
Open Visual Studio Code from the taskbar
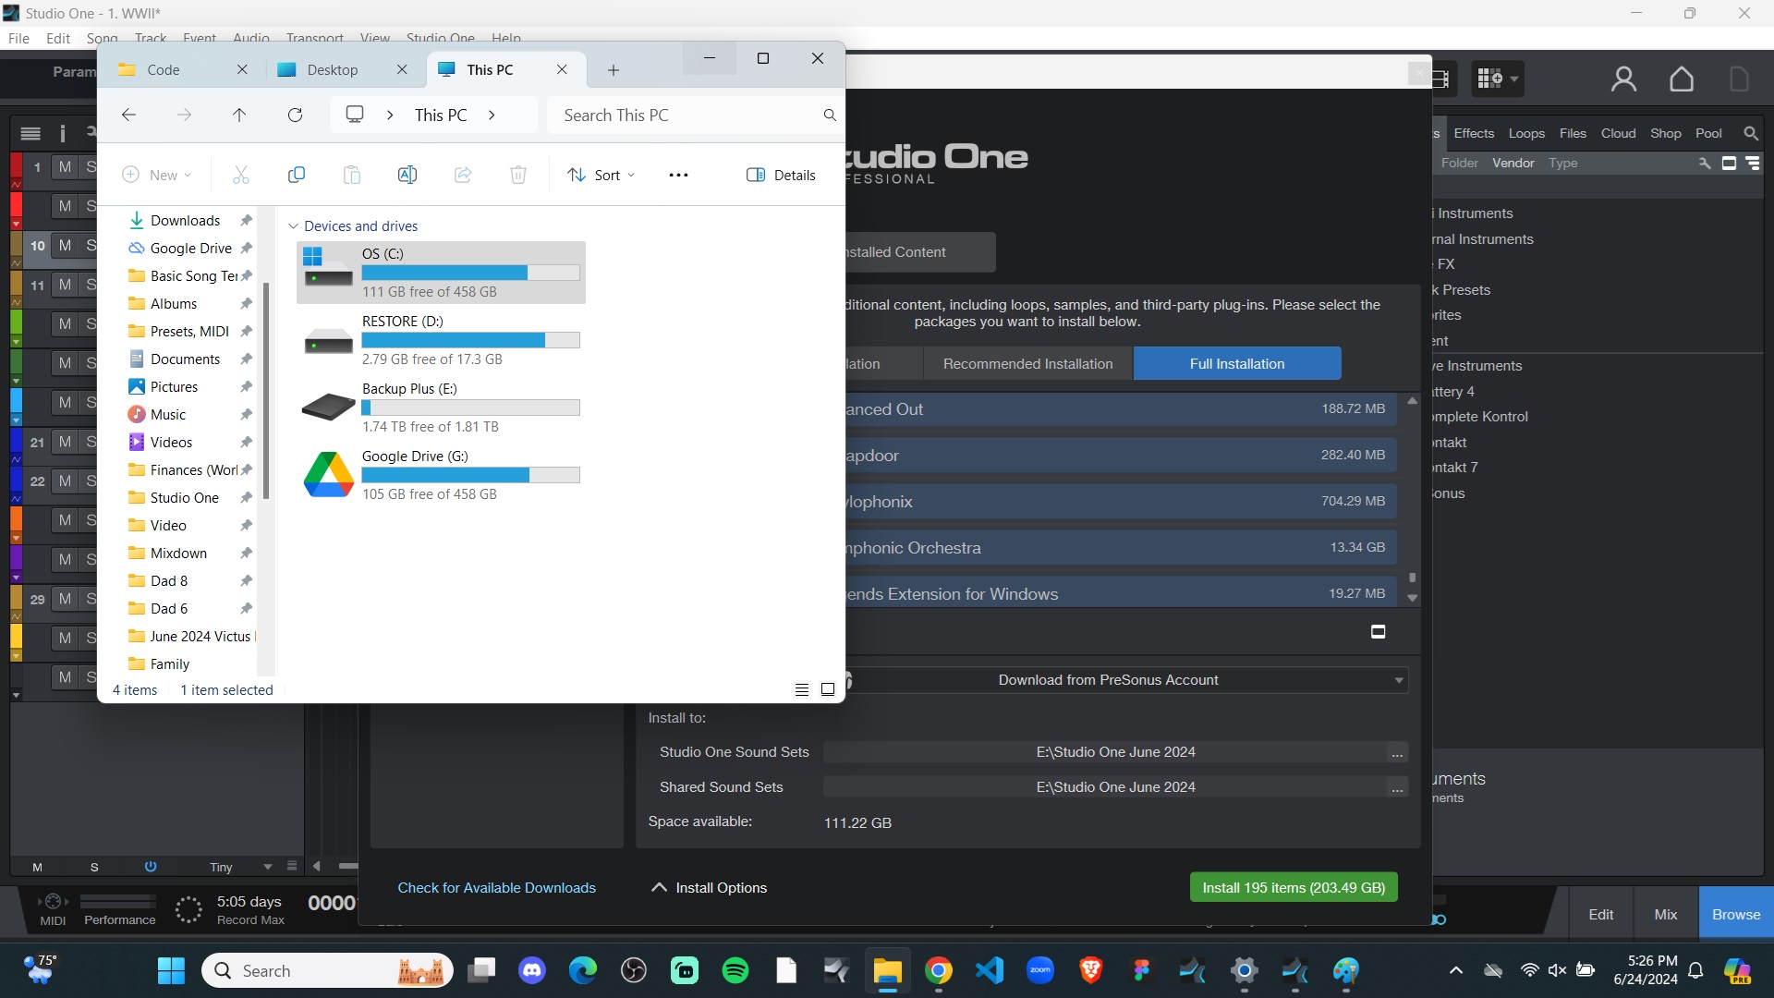click(x=990, y=970)
